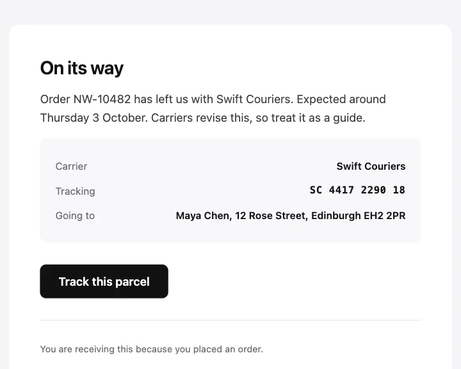Click Swift Couriers in the opening sentence
Viewport: 461px width, 369px height.
tap(254, 99)
